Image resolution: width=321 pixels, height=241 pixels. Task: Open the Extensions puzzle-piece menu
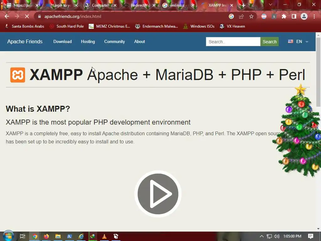tap(284, 16)
